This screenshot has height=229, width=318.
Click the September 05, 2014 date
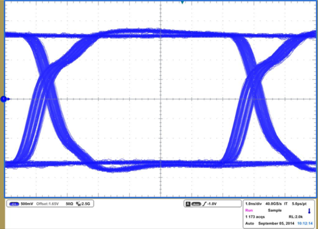[276, 223]
